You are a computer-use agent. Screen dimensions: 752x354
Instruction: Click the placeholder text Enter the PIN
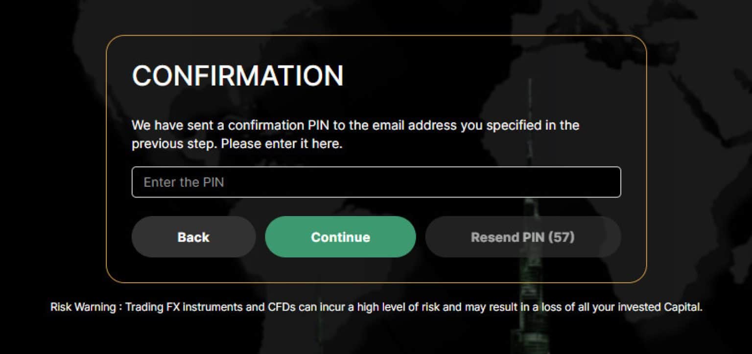pyautogui.click(x=184, y=182)
